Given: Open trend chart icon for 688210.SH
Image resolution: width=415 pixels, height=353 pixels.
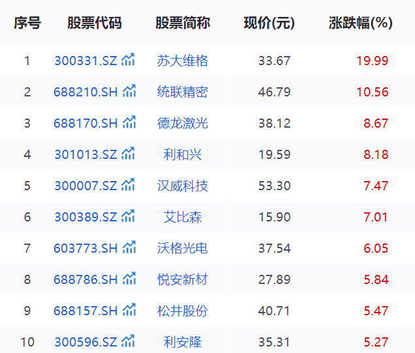Looking at the screenshot, I should point(129,92).
